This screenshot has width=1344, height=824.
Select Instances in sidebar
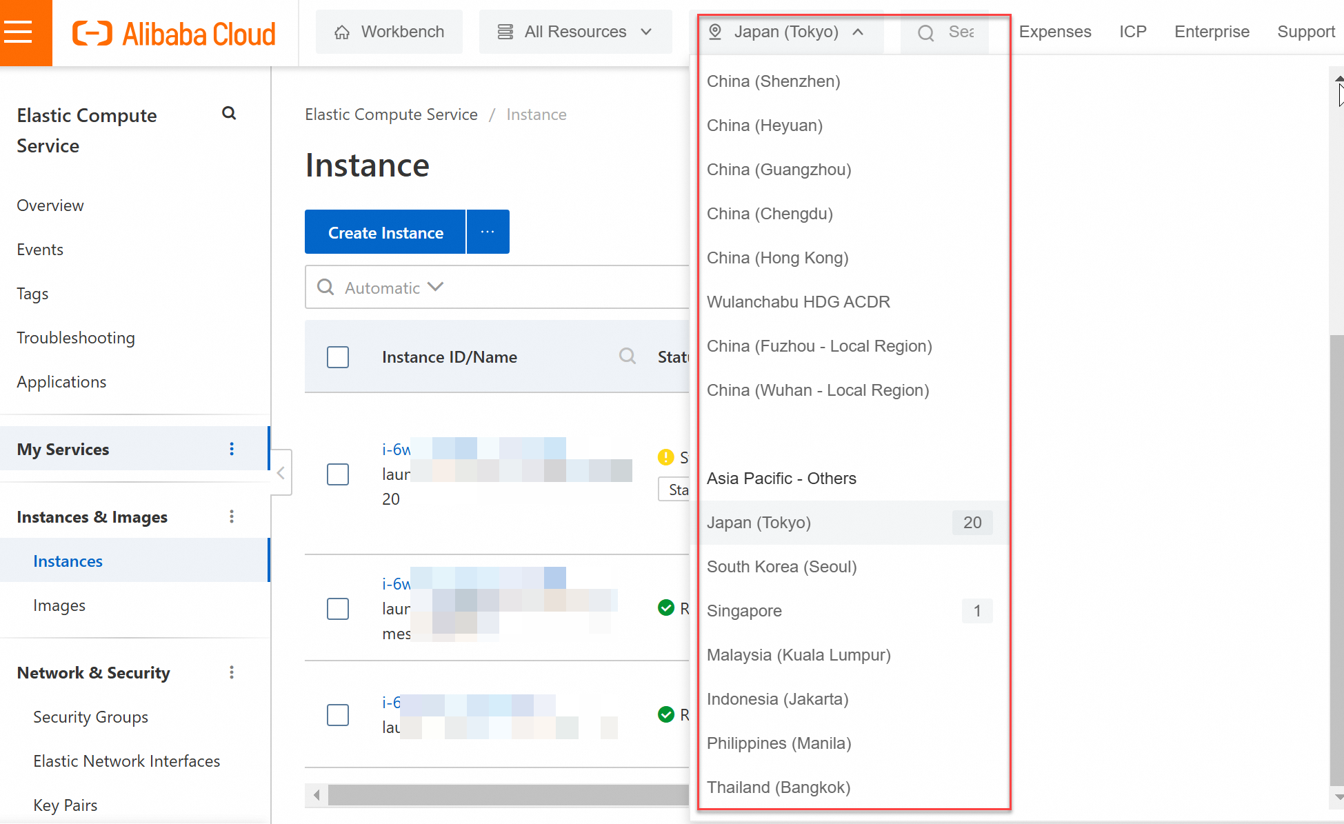click(x=134, y=561)
